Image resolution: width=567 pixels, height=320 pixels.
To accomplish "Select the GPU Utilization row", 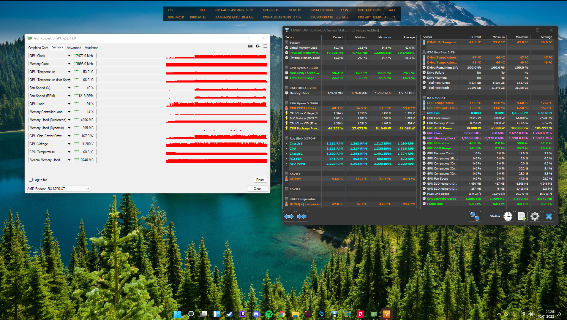I will (x=488, y=143).
